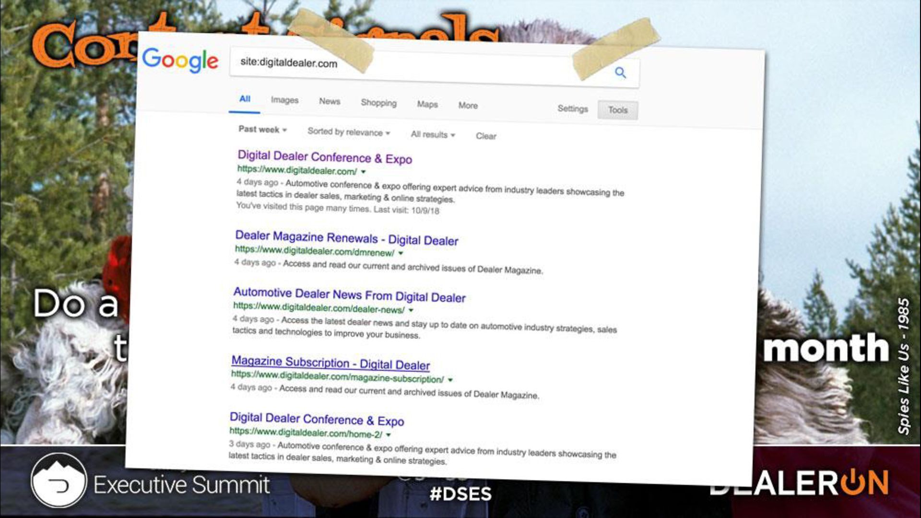Screen dimensions: 921x518
Task: Click the https://www.digitaldealer.com/home-2/ URL text
Action: pos(306,432)
